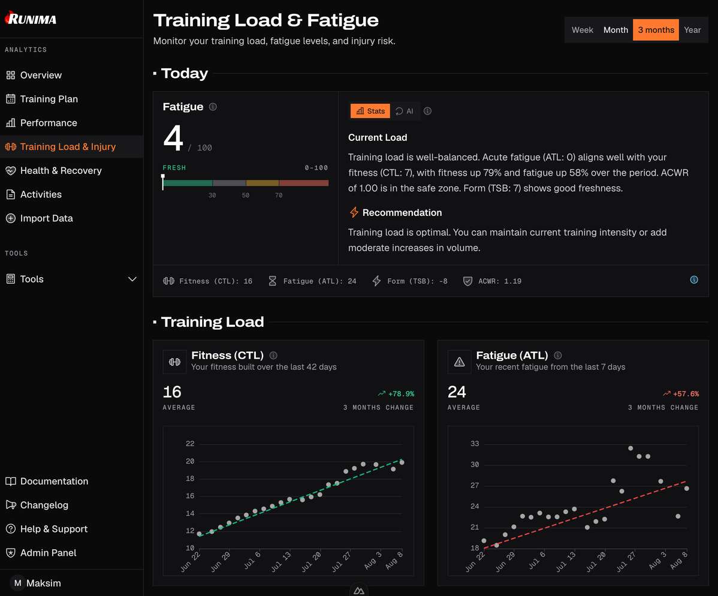The height and width of the screenshot is (596, 718).
Task: Click the last data point on the Fitness chart
Action: pos(402,462)
